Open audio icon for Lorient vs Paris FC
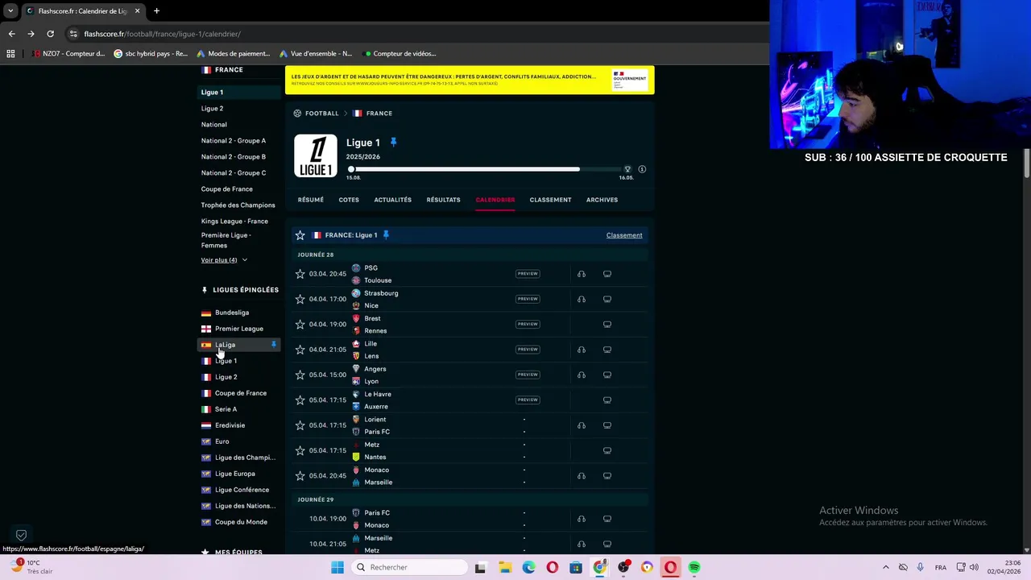Viewport: 1031px width, 580px height. [x=582, y=425]
